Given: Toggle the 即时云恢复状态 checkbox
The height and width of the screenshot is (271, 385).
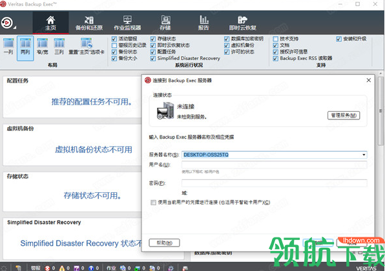Looking at the screenshot, I should point(153,45).
